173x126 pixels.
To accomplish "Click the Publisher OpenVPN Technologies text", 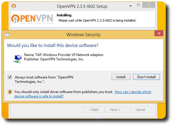I will 54,59.
